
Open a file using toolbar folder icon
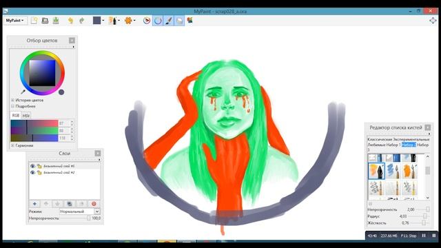tap(45, 21)
